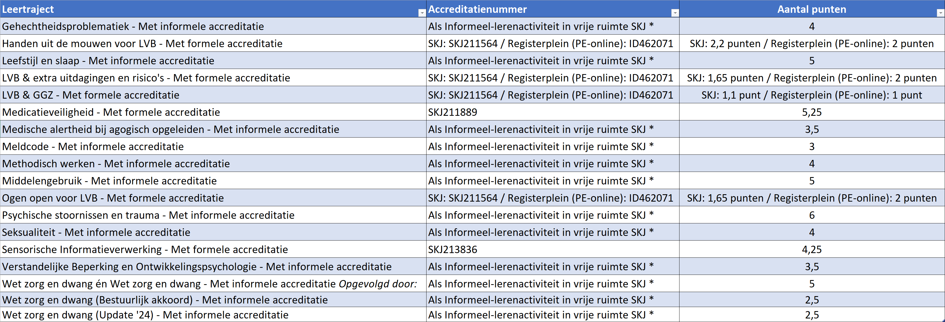Click the accreditation cell in LVB & GGZ row

coord(553,95)
